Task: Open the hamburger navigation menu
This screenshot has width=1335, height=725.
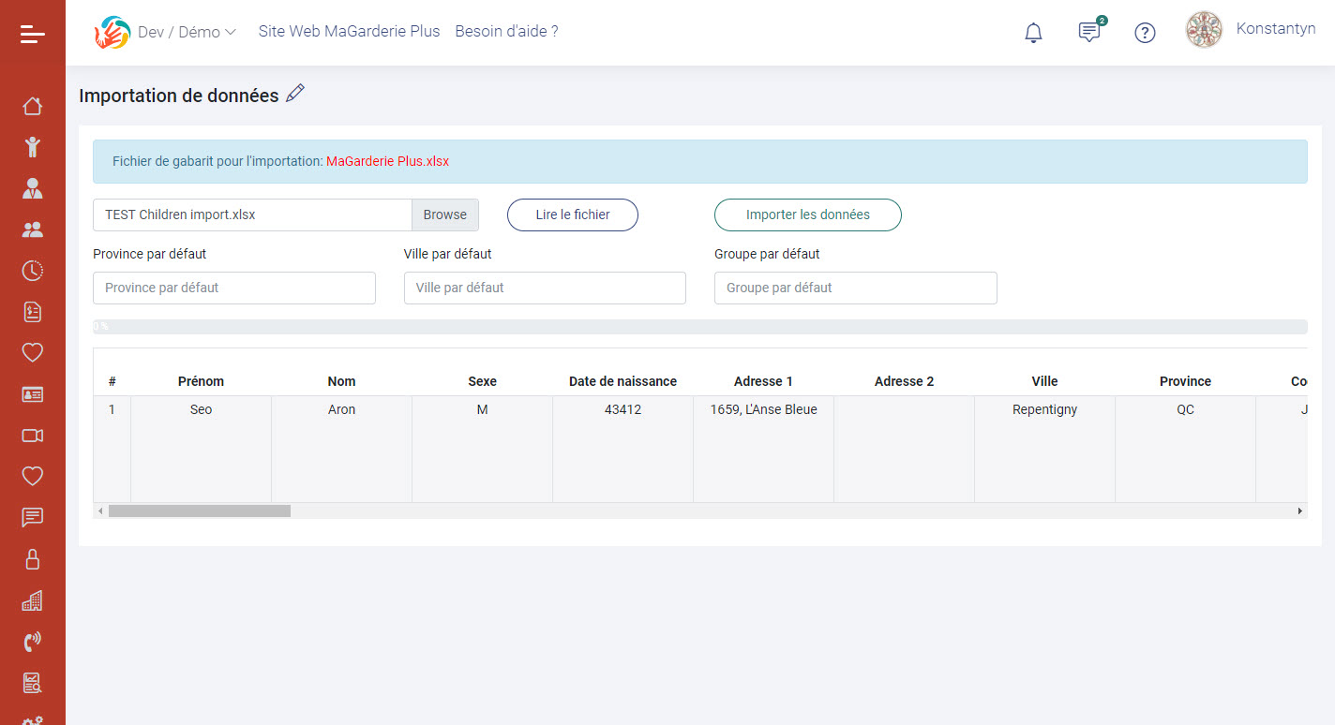Action: 32,33
